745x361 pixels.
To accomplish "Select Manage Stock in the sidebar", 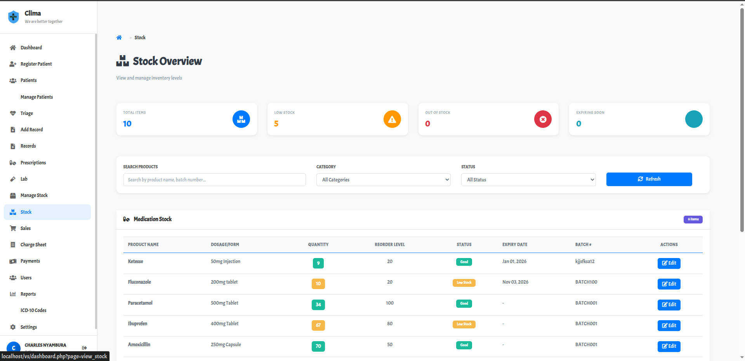I will [x=34, y=195].
